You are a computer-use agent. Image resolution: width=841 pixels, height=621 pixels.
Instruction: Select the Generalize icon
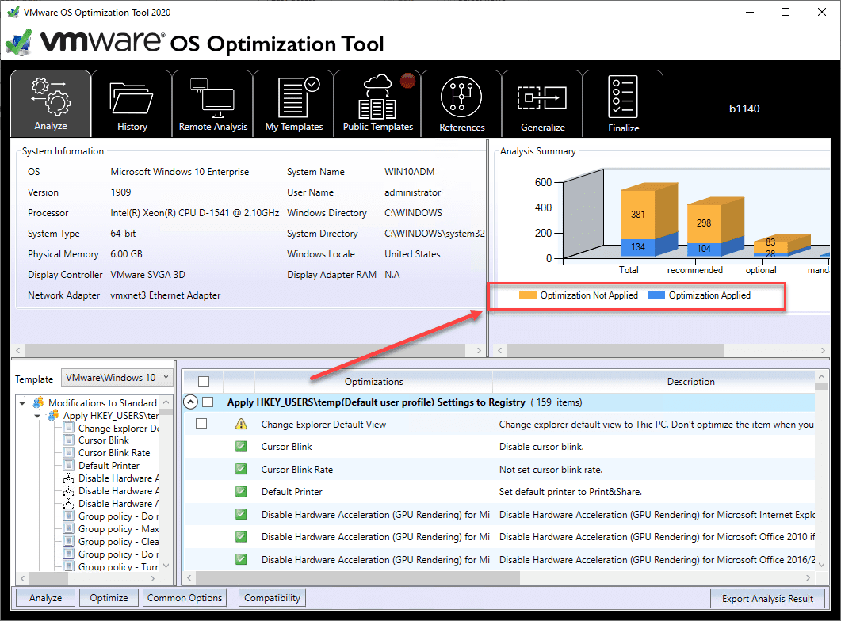coord(542,103)
